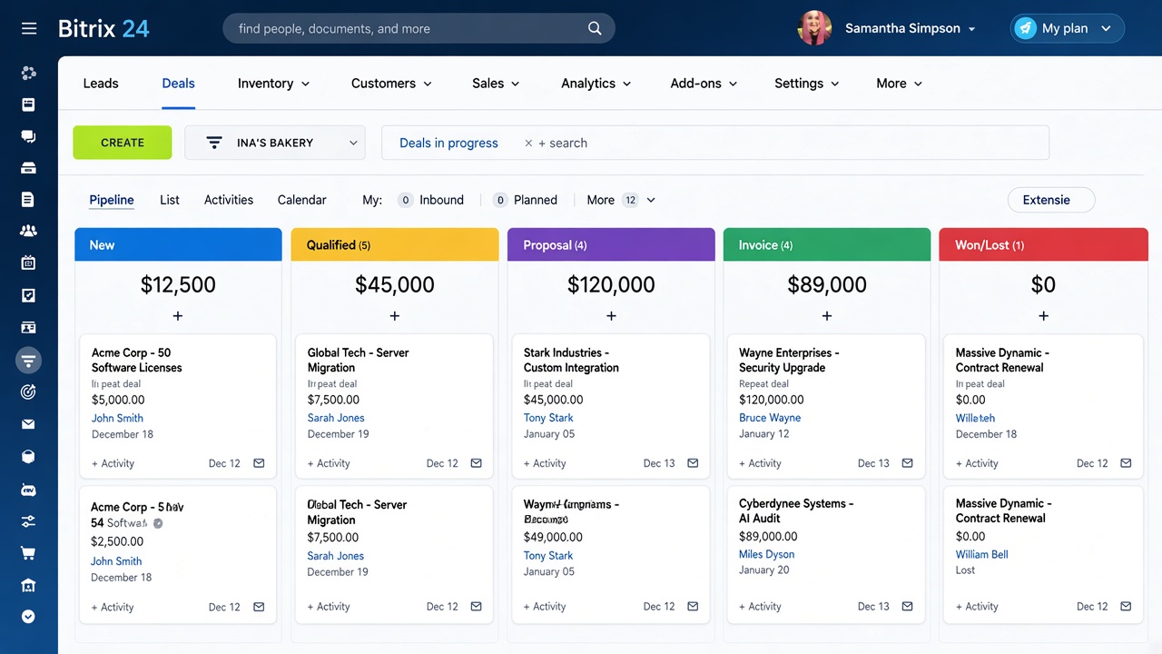Open the document page icon in left sidebar
Image resolution: width=1162 pixels, height=654 pixels.
tap(28, 200)
